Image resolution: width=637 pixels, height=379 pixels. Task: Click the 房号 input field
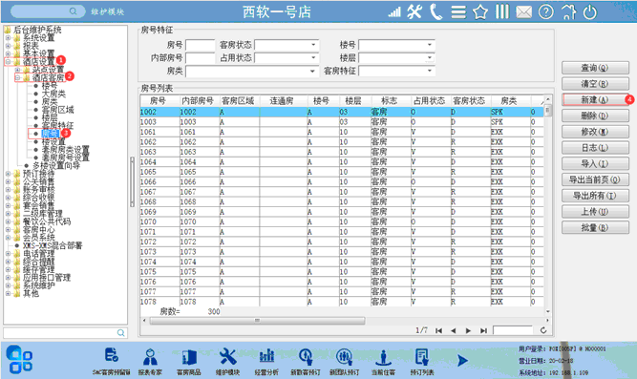point(201,45)
